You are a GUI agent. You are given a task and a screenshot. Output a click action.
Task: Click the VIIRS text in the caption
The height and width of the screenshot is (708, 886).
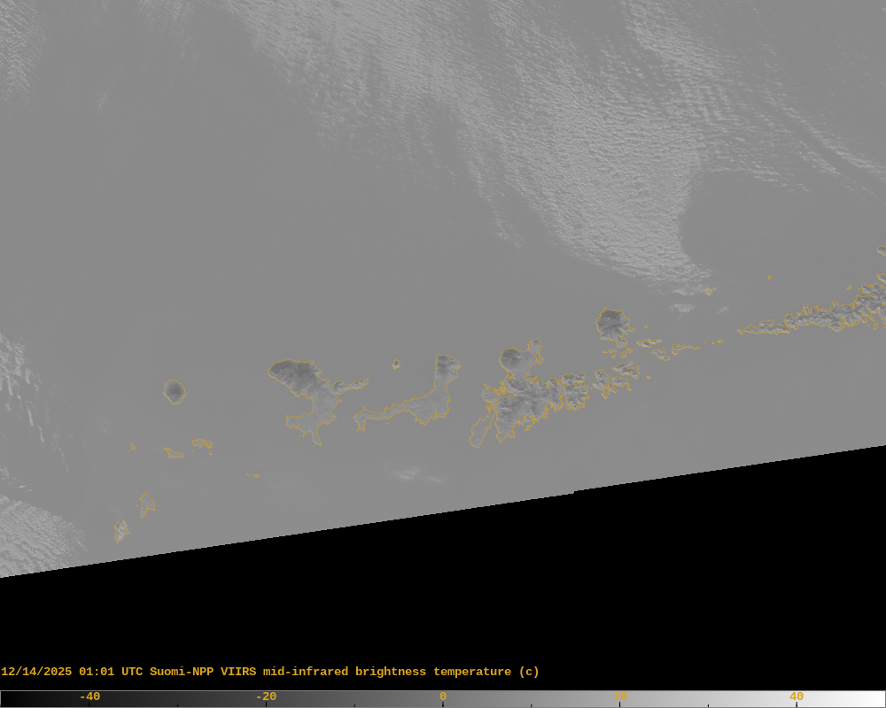click(x=239, y=672)
